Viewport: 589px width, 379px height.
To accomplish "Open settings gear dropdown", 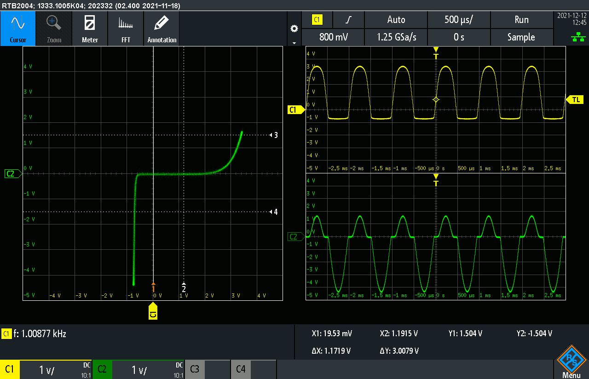I will (x=294, y=29).
